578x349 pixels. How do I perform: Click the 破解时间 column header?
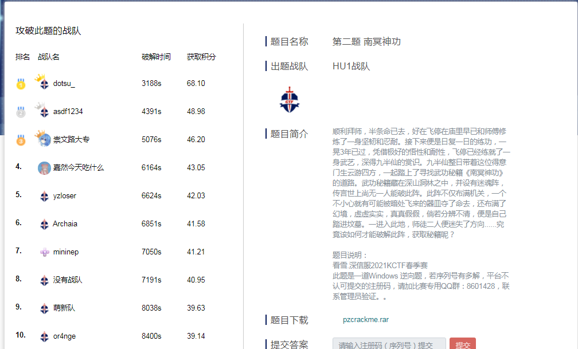pyautogui.click(x=156, y=57)
